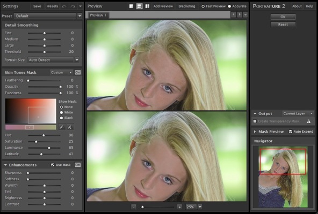Image resolution: width=318 pixels, height=214 pixels.
Task: Click the Save settings button
Action: click(x=37, y=6)
